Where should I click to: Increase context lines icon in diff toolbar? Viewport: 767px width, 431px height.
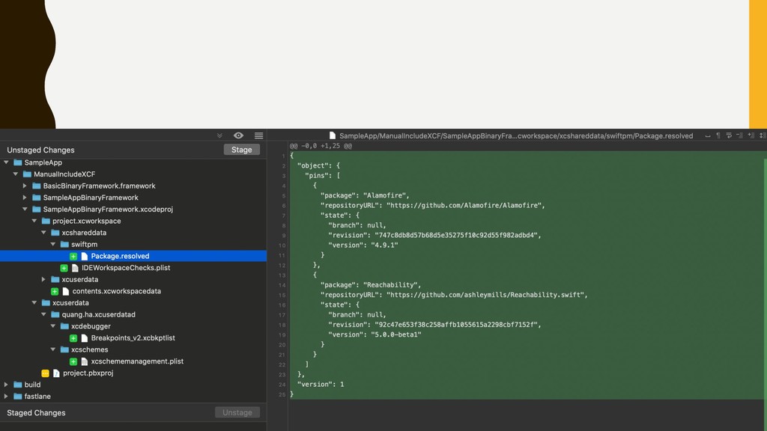(x=751, y=135)
